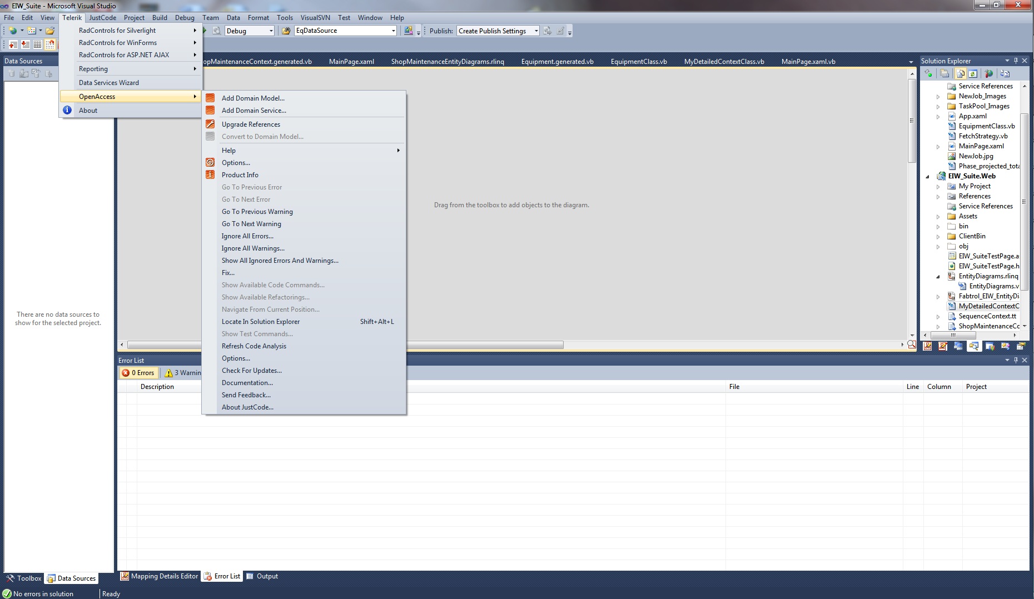Click the Add Domain Model orange icon
Screen dimensions: 1034x599
(210, 98)
